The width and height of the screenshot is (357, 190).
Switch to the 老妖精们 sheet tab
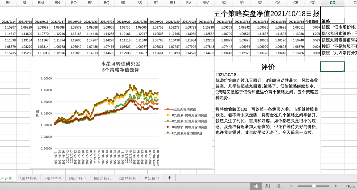click(151, 178)
